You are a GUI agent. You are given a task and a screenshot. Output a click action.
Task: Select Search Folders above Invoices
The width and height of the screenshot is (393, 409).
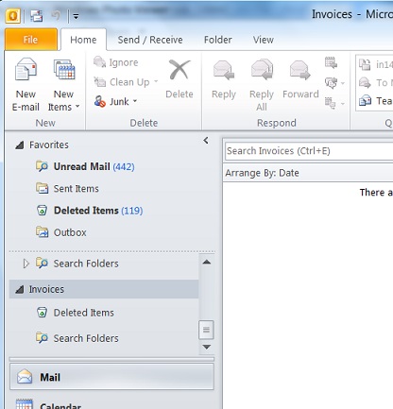(x=86, y=264)
